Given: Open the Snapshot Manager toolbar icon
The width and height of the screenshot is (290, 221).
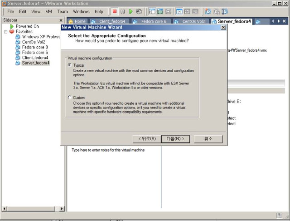Looking at the screenshot, I should point(225,11).
